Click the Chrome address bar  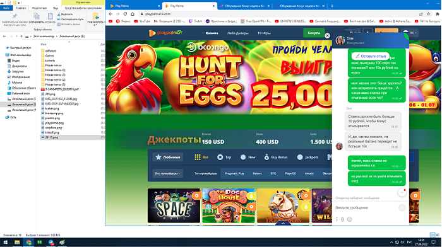click(278, 14)
